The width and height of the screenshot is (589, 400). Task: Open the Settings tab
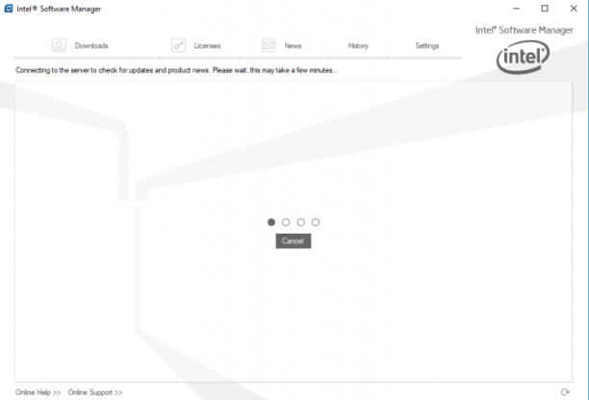pos(427,46)
